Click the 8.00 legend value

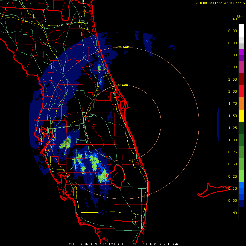coord(233,31)
